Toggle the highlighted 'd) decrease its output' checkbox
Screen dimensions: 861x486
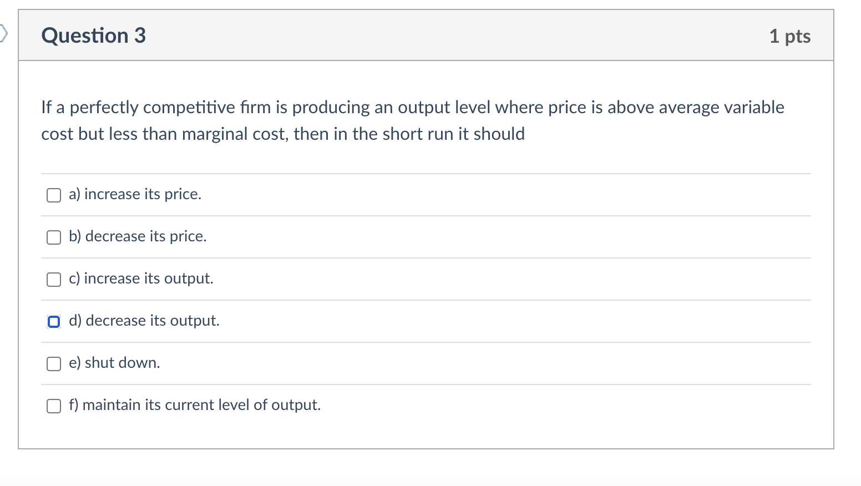coord(54,322)
